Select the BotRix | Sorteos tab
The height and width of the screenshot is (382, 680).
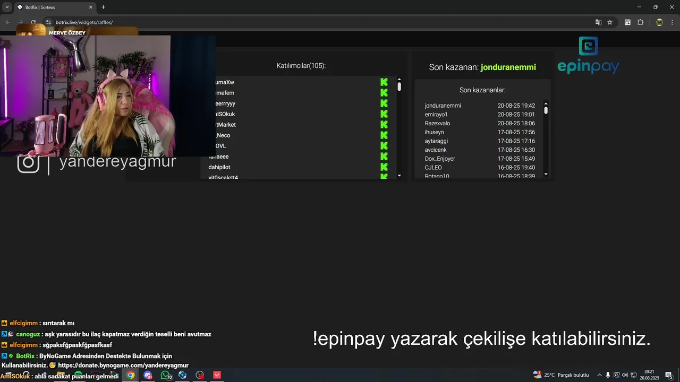(55, 7)
